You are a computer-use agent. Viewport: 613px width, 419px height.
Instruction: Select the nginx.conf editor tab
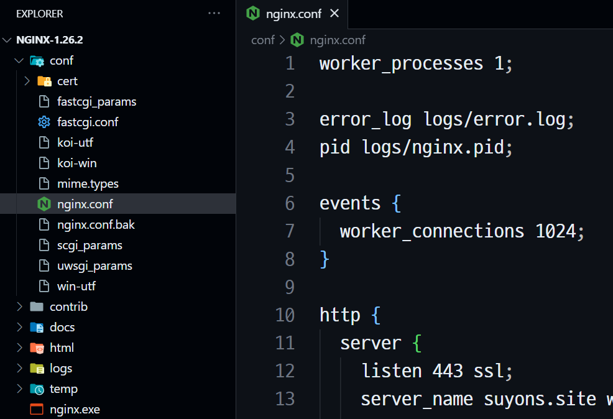point(292,14)
